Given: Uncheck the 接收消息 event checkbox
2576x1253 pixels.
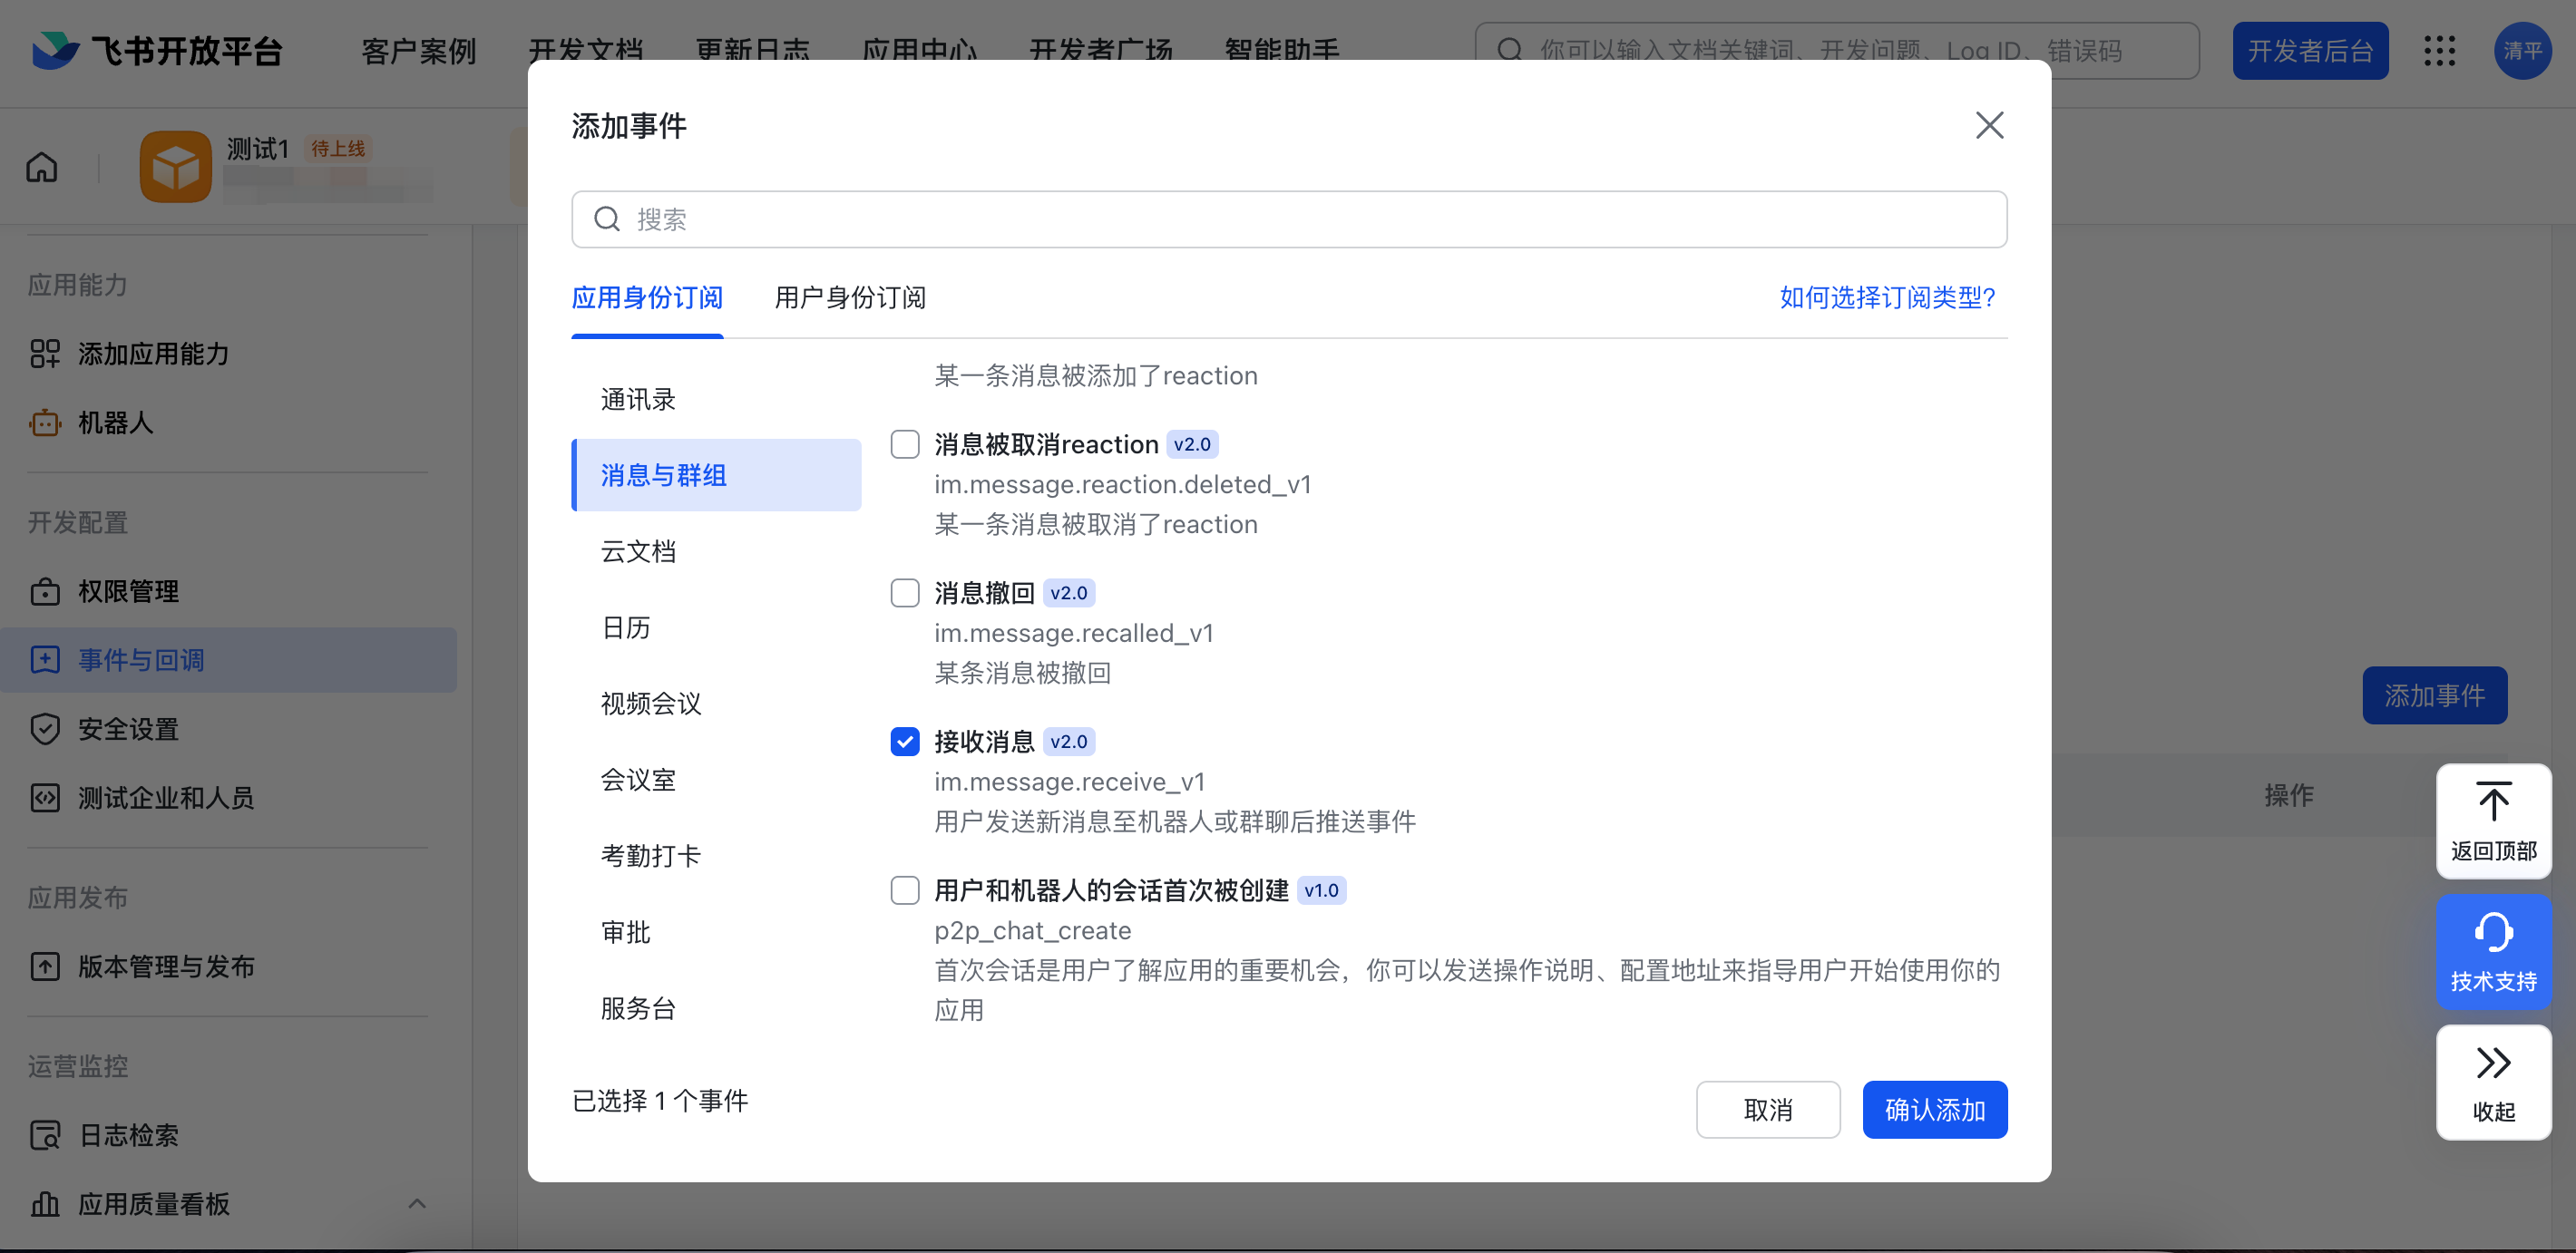Looking at the screenshot, I should click(905, 742).
